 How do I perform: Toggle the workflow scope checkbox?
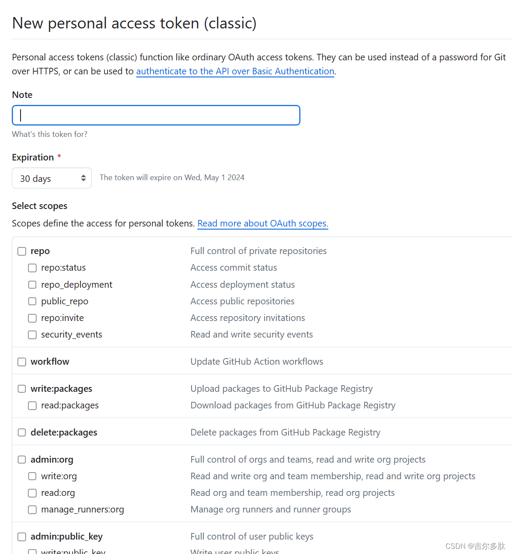22,362
